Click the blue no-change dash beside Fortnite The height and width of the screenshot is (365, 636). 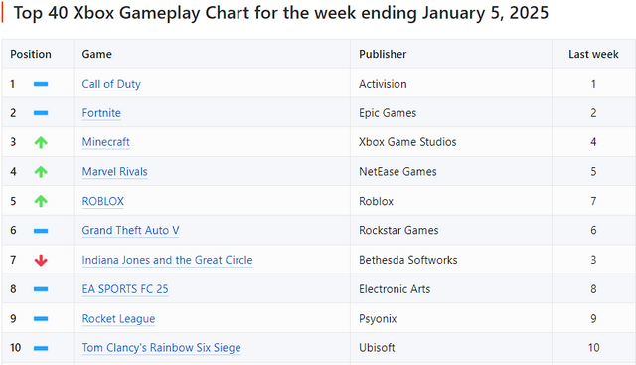(x=41, y=113)
